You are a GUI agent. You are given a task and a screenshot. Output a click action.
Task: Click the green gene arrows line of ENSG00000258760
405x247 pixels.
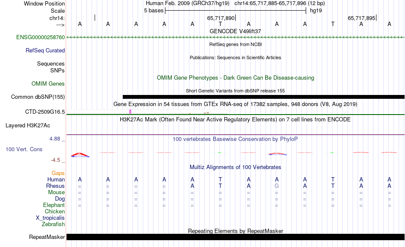tap(235, 37)
